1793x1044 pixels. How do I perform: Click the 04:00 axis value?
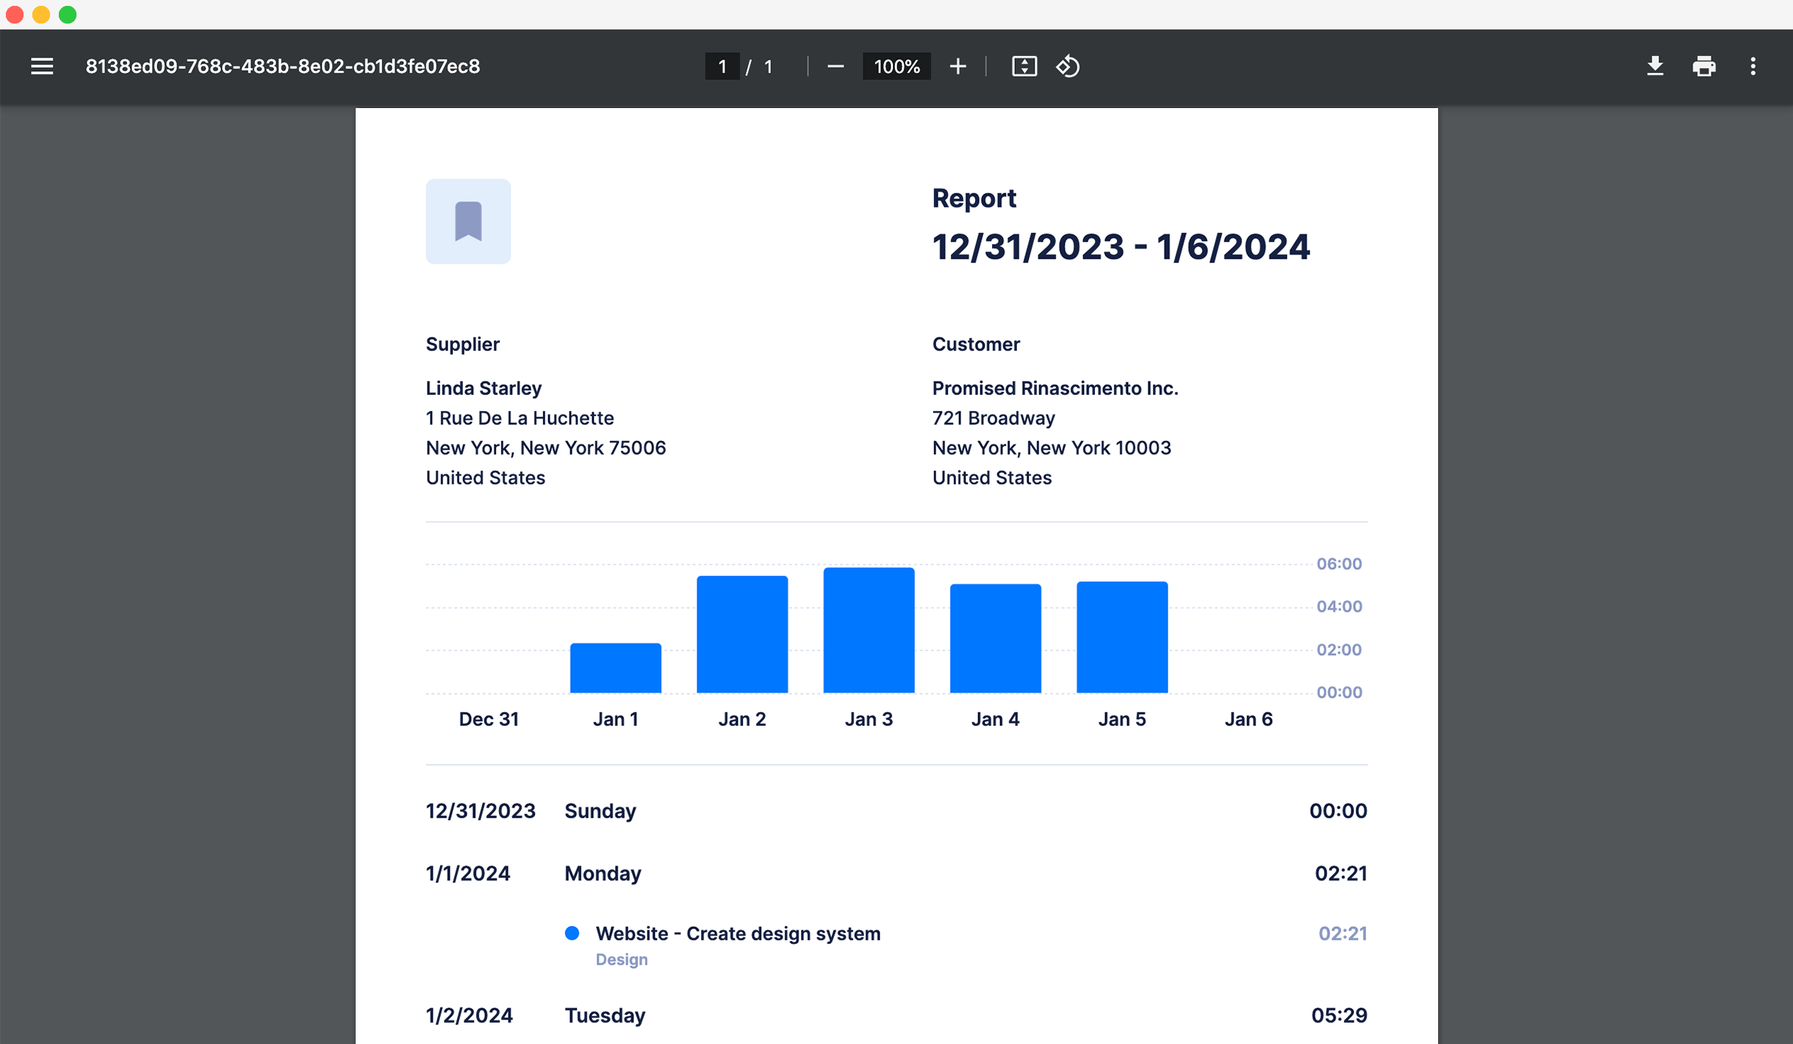pos(1339,607)
